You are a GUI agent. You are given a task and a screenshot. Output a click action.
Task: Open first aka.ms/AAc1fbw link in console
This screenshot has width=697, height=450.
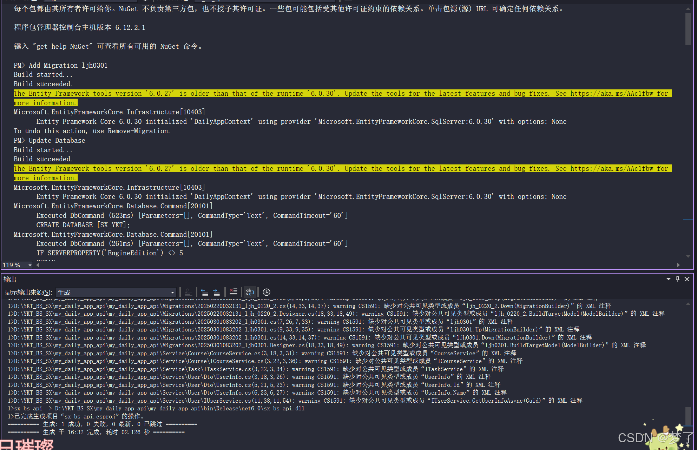coord(612,93)
